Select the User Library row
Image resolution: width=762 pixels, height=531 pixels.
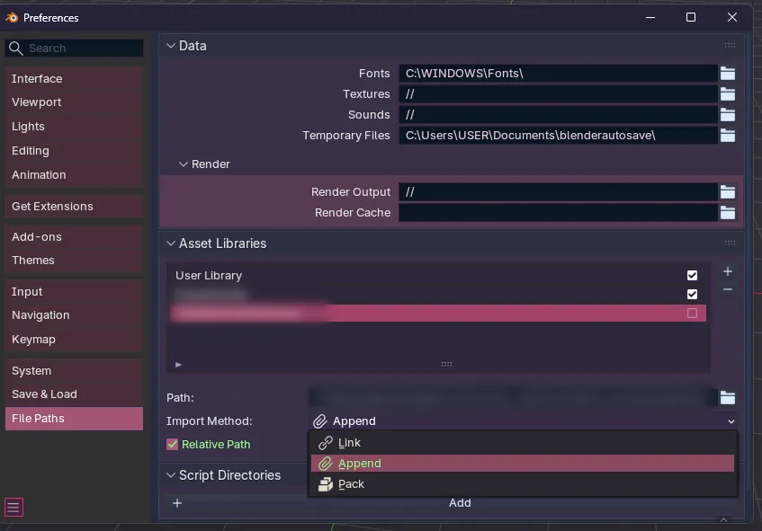point(437,276)
